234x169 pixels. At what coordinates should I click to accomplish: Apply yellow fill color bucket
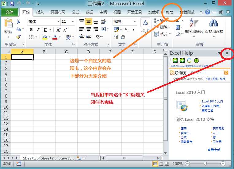pyautogui.click(x=45, y=37)
